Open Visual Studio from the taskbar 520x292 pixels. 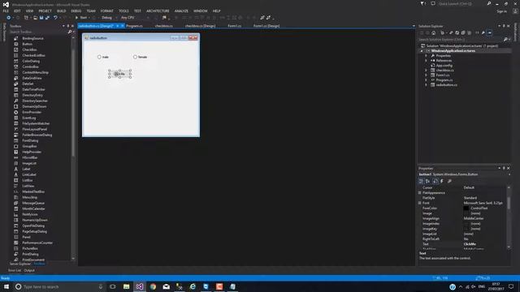tap(140, 286)
